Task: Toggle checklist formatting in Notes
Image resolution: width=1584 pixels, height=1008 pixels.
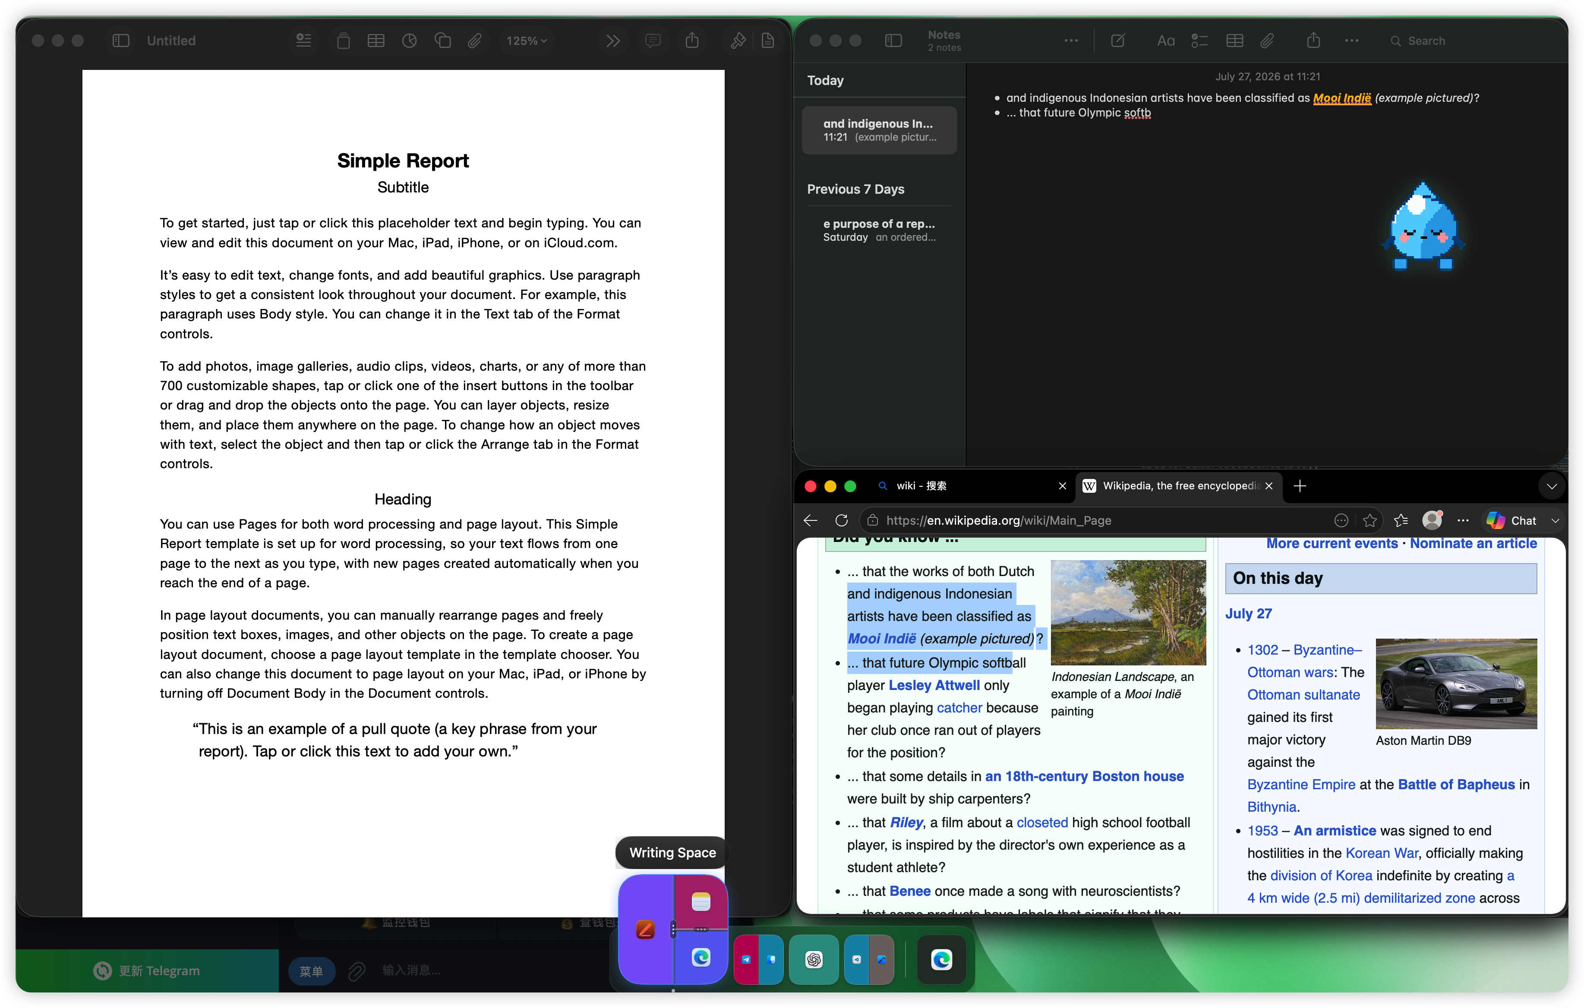Action: pos(1199,41)
